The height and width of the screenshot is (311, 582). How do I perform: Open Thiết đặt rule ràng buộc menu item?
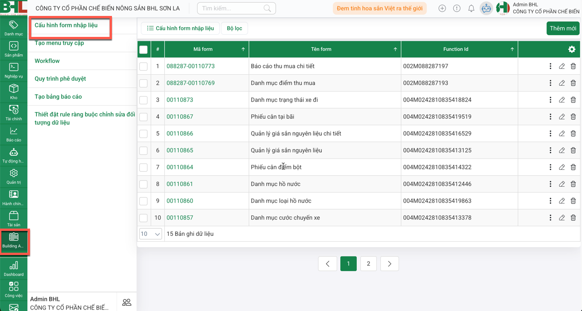point(85,118)
